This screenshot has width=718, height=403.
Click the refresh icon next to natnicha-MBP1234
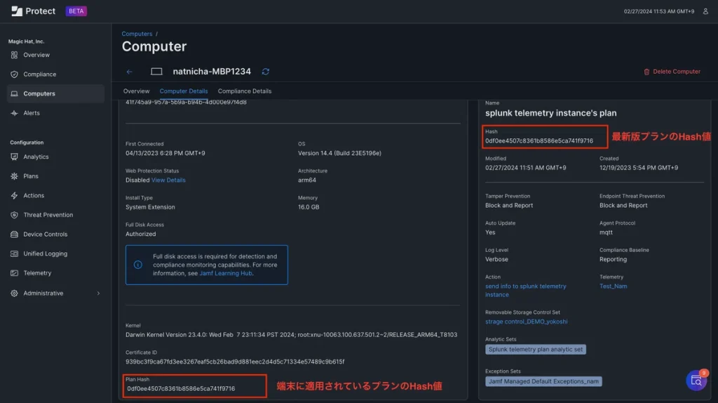click(266, 72)
